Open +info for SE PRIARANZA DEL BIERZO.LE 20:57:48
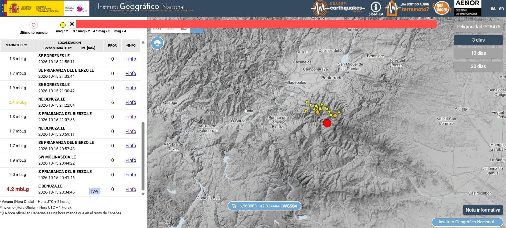506x228 pixels. 131,146
